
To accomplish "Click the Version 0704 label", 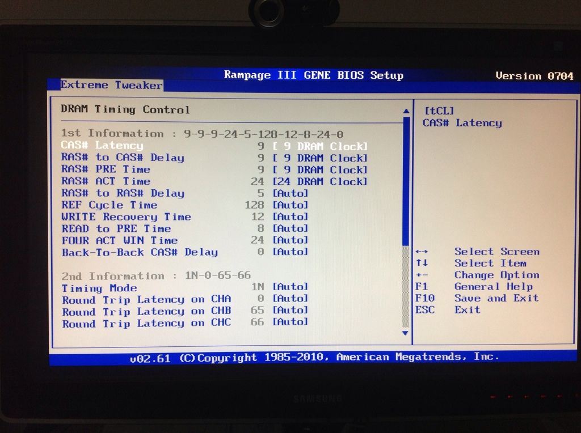I will coord(534,76).
